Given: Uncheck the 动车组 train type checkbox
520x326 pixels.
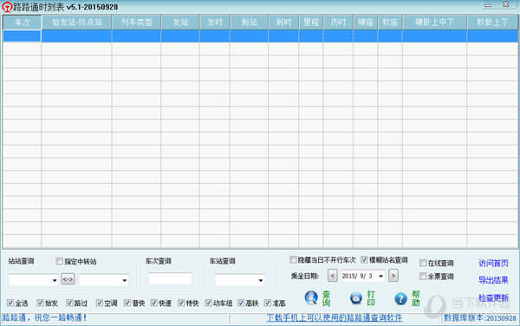Looking at the screenshot, I should (208, 303).
